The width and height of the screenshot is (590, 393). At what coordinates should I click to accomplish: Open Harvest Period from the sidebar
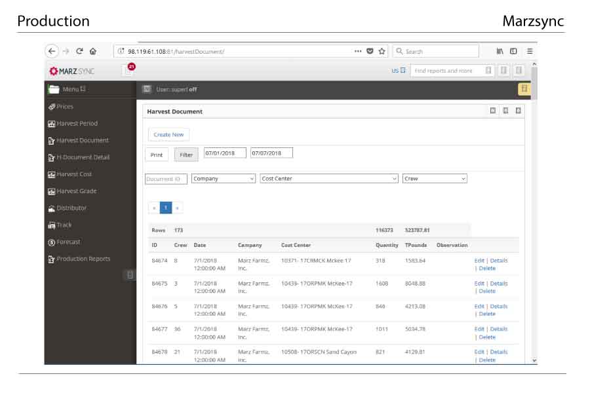[x=76, y=123]
